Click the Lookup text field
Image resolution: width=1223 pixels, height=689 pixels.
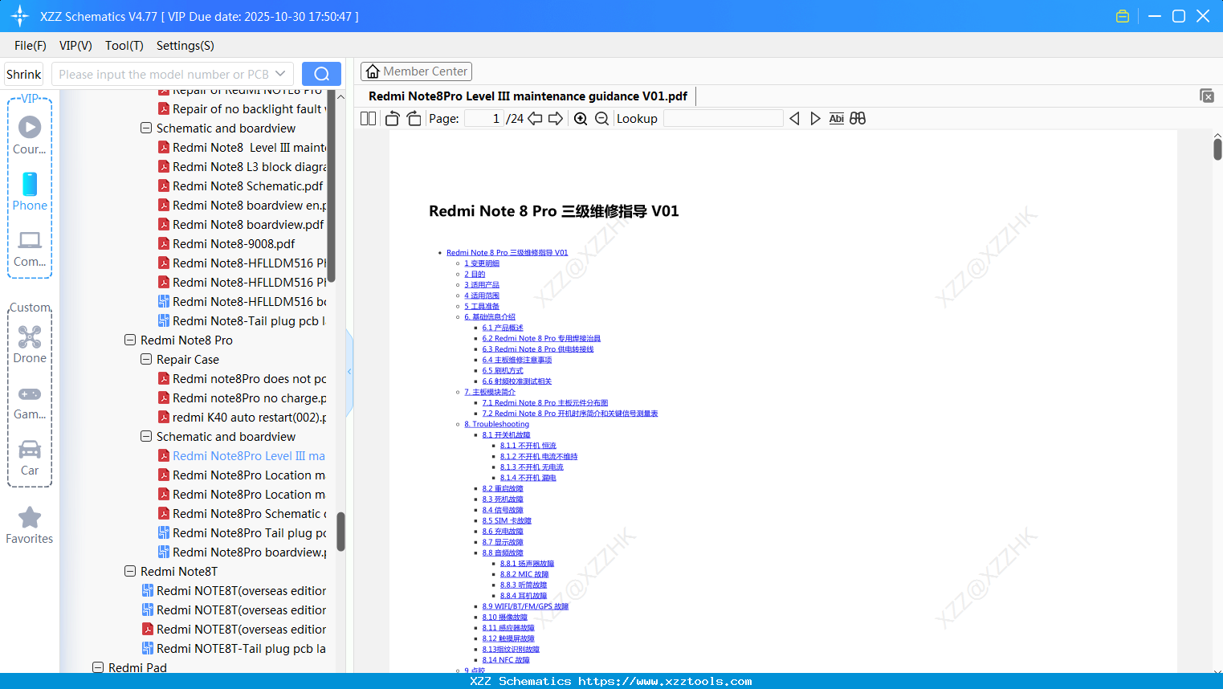click(x=723, y=119)
